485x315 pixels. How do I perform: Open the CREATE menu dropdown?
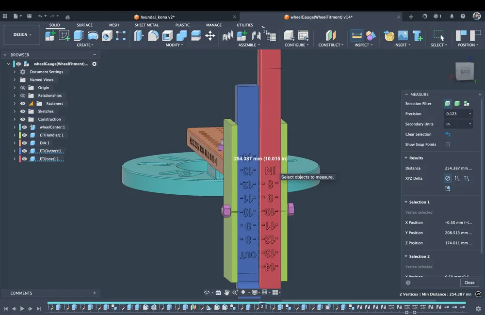pos(85,45)
